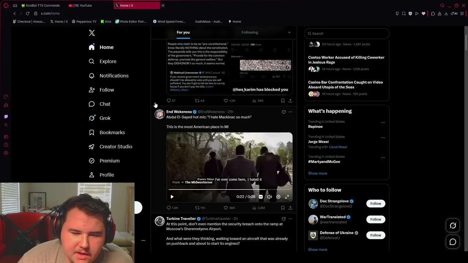
Task: Reply to End Wokeness post with 1.8K replies
Action: 172,208
